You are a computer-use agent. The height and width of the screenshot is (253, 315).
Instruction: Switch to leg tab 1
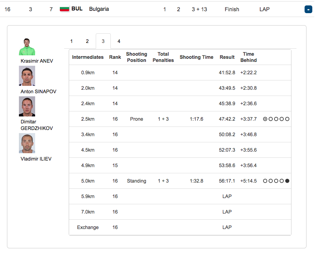point(71,41)
